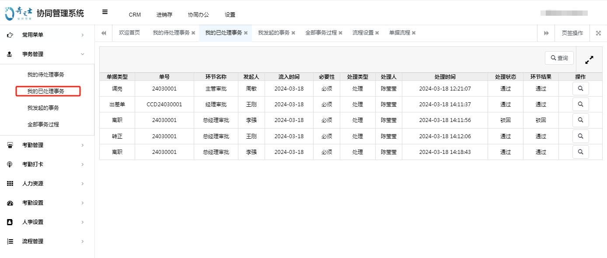Open the 流程管理 list icon
Viewport: 607px width, 258px height.
pyautogui.click(x=10, y=241)
